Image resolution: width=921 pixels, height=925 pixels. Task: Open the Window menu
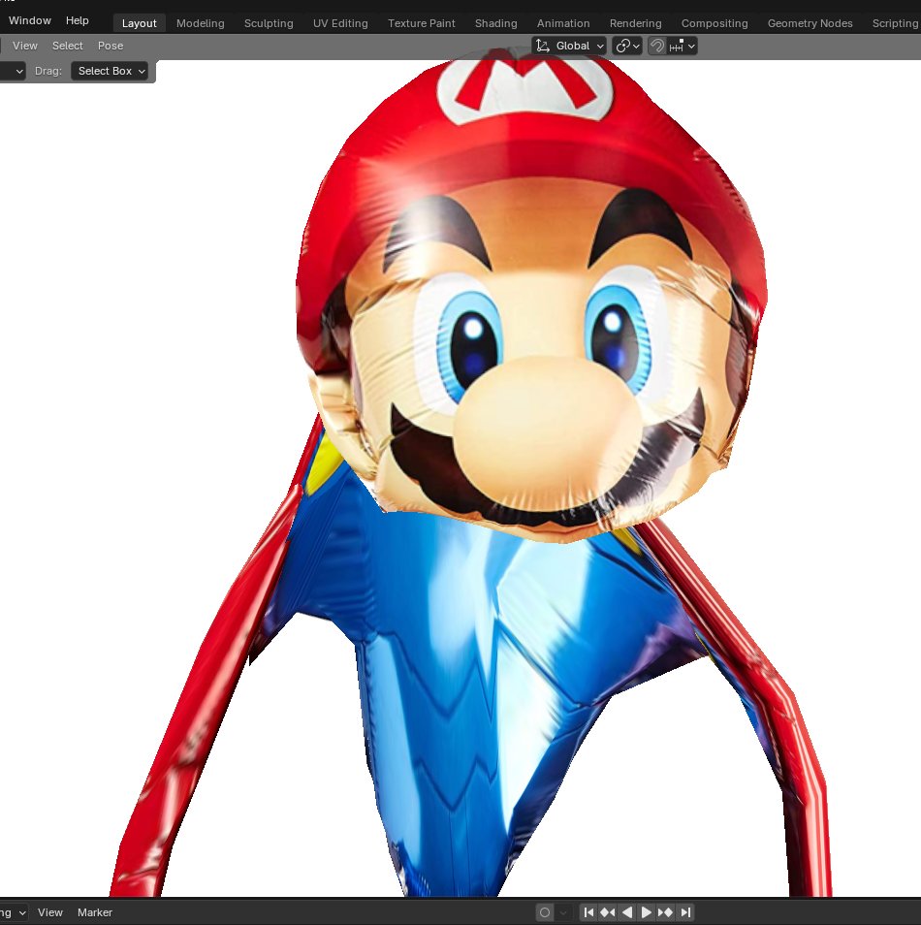tap(29, 20)
